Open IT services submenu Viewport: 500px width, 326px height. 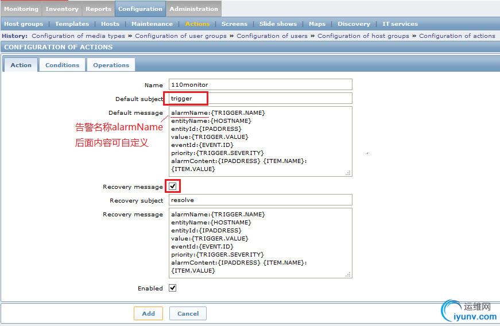[400, 24]
